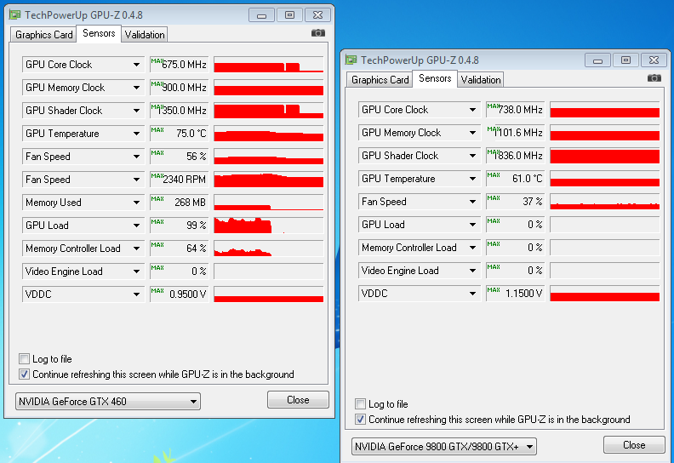The height and width of the screenshot is (463, 674).
Task: Open the Fan Speed dropdown in the 9800 GTX window
Action: click(x=419, y=202)
